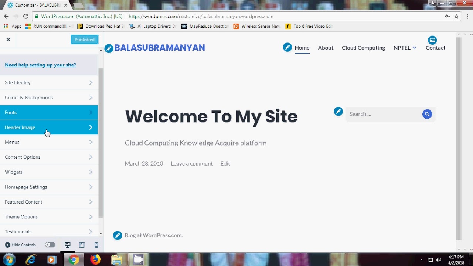This screenshot has width=473, height=266.
Task: Click the Leave a comment link
Action: (x=191, y=163)
